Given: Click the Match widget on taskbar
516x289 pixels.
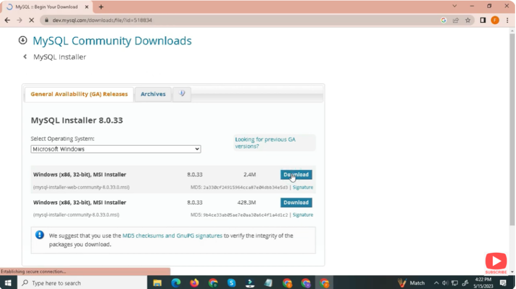Looking at the screenshot, I should coord(411,283).
